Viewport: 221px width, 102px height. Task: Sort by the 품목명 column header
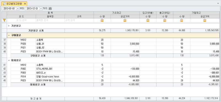[x=50, y=17]
